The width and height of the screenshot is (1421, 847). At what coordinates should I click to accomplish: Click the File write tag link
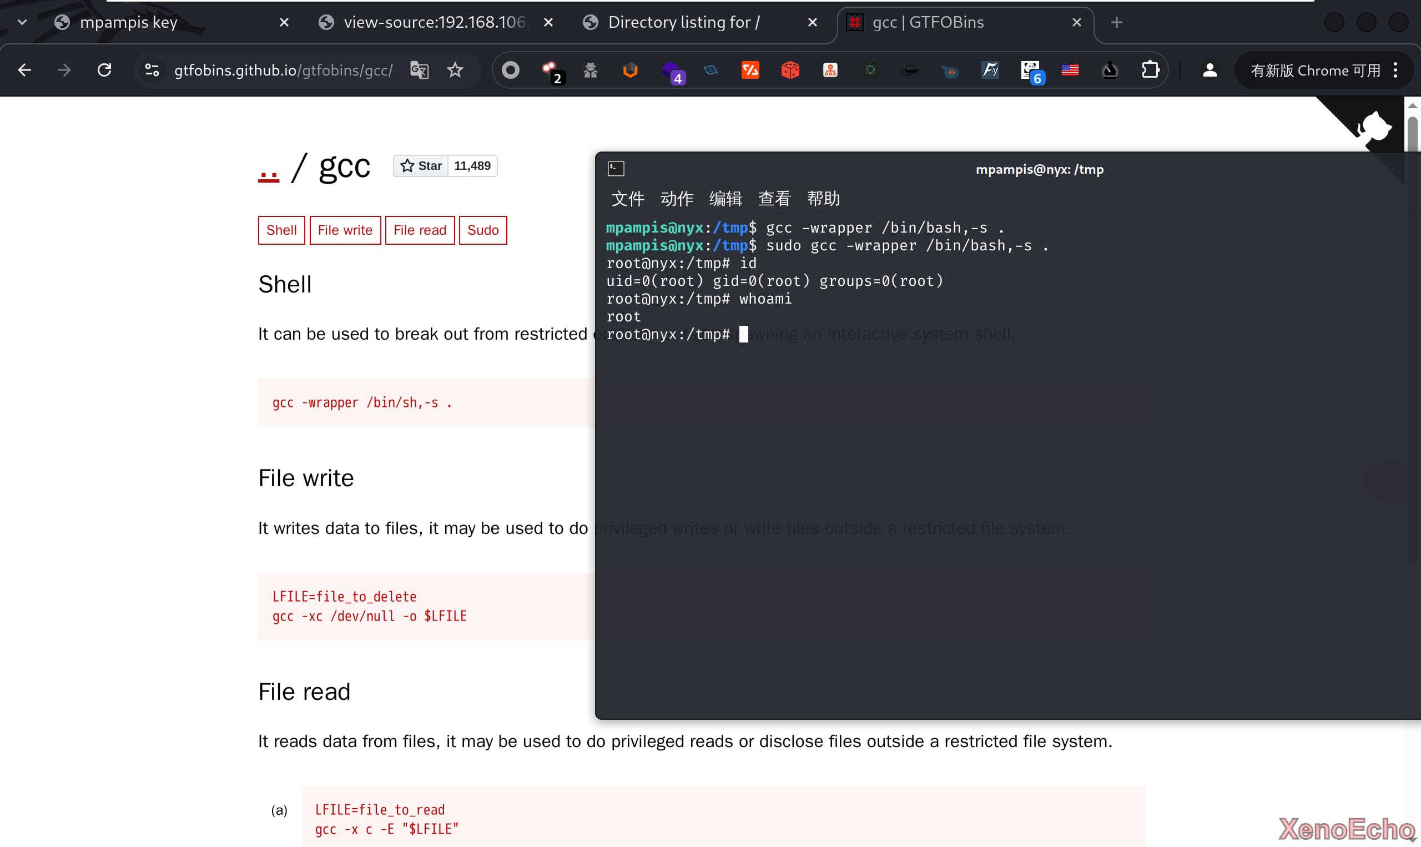click(x=345, y=230)
